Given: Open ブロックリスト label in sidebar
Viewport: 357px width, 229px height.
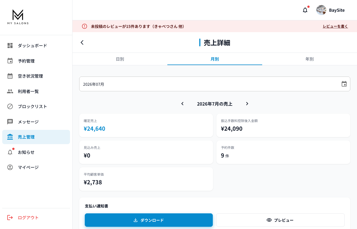Looking at the screenshot, I should pos(32,106).
